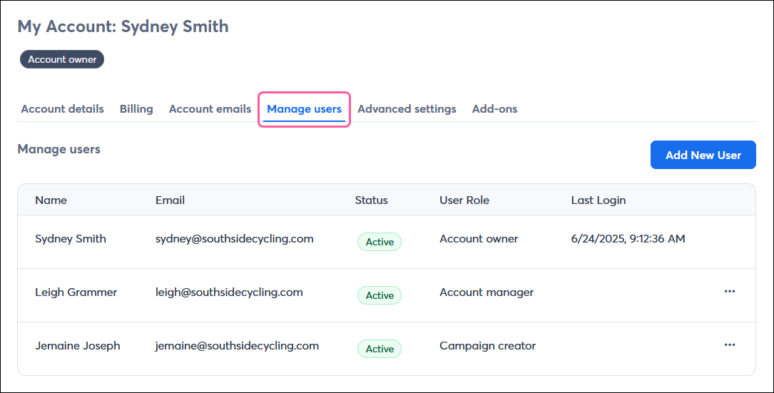Click the Name column header
The image size is (774, 393).
click(51, 200)
